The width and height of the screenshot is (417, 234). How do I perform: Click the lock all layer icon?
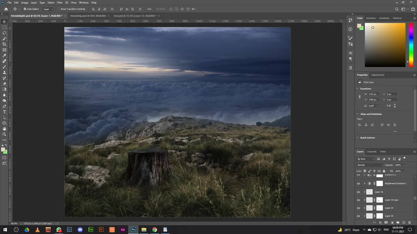[384, 171]
